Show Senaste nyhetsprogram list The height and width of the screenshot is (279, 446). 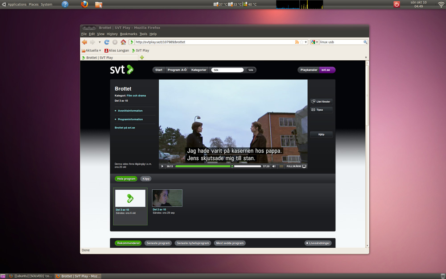pyautogui.click(x=193, y=243)
